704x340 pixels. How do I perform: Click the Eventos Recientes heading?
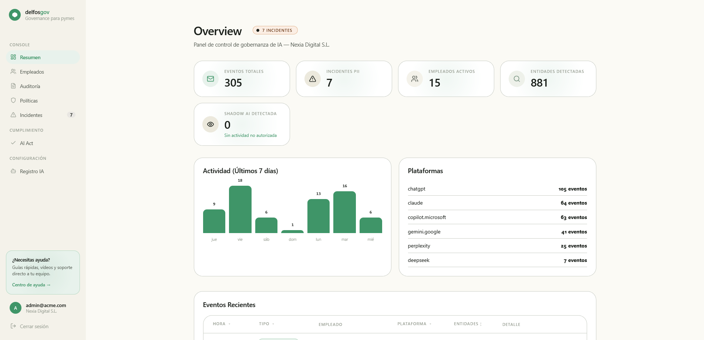tap(229, 305)
